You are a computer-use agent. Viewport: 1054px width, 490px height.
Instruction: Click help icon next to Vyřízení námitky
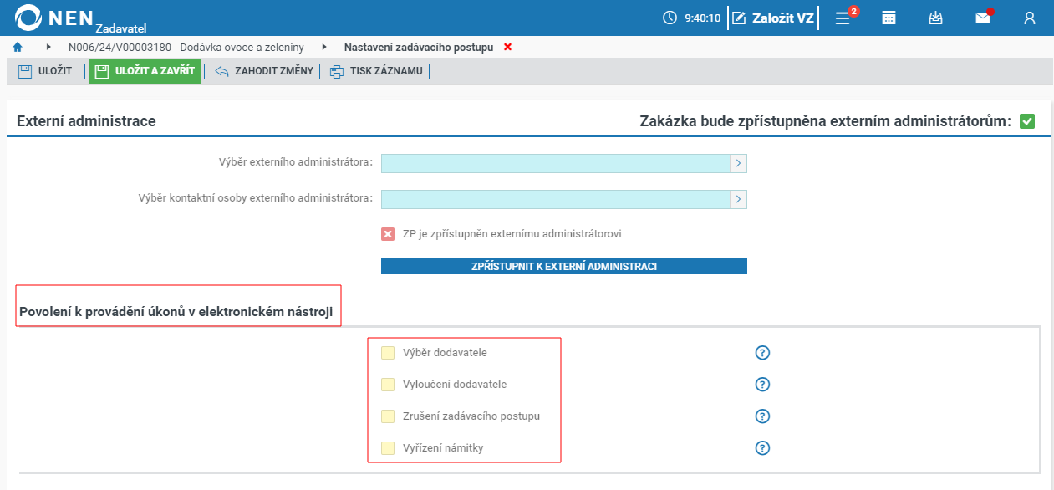click(x=761, y=448)
